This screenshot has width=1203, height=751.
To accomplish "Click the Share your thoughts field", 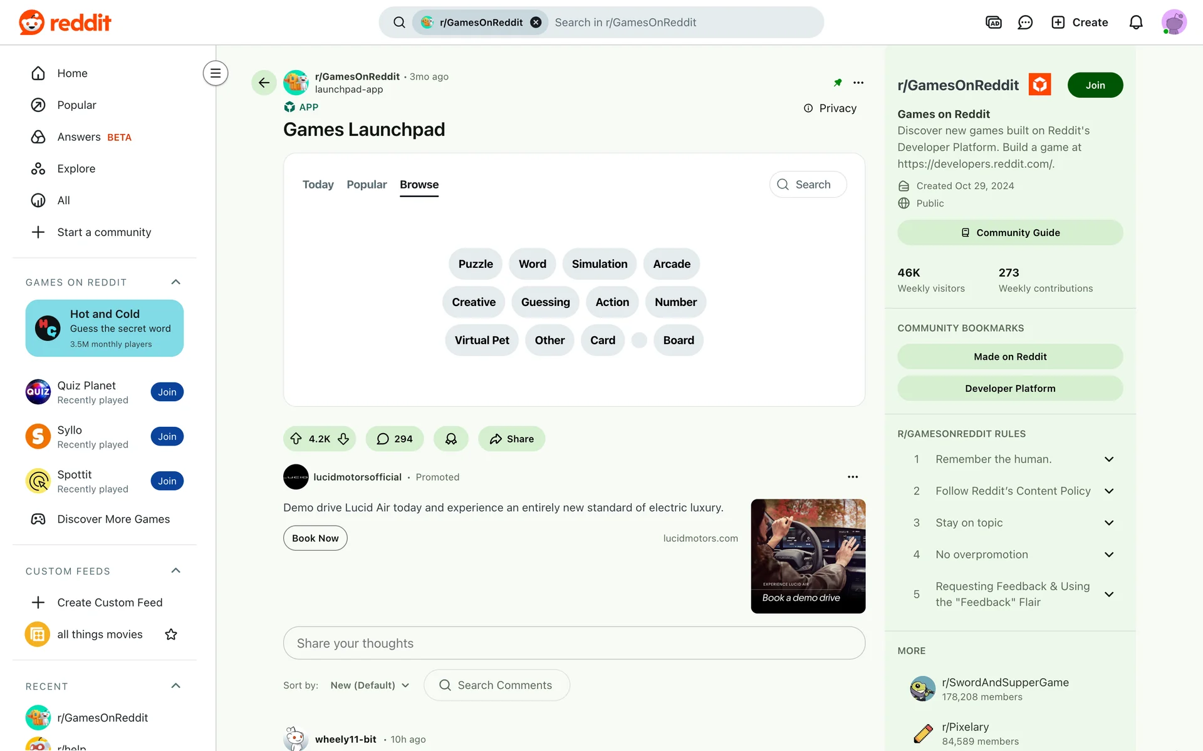I will pyautogui.click(x=573, y=643).
